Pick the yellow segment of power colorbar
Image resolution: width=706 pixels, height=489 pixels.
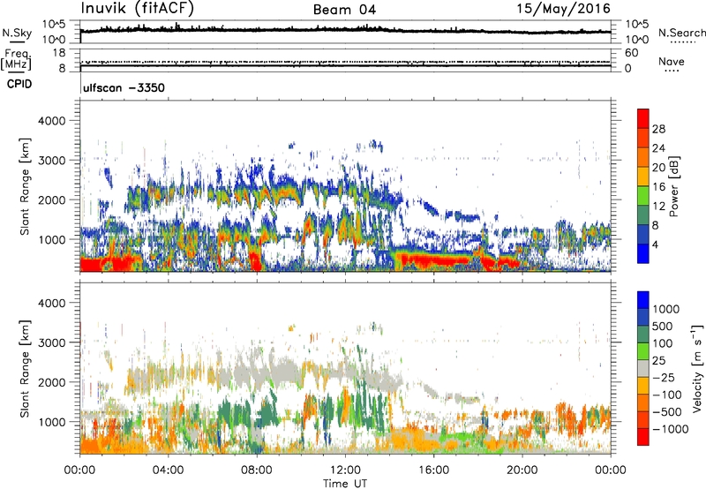click(643, 177)
